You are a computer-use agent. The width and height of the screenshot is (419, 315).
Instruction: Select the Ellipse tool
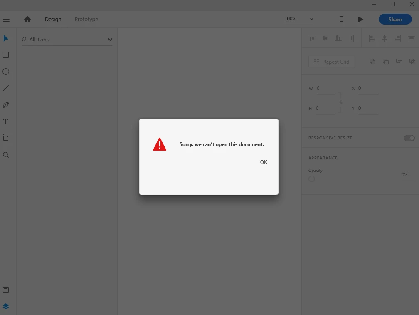[6, 72]
